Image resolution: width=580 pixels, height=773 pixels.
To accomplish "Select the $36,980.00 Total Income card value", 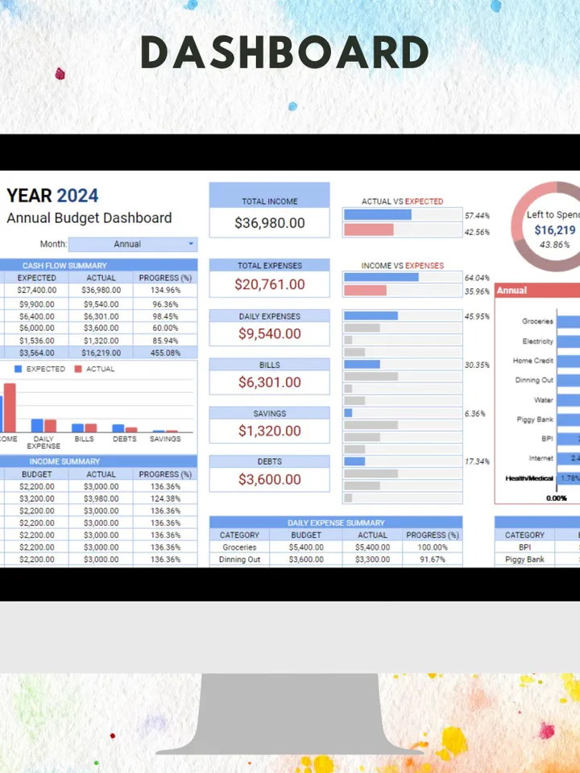I will 270,223.
